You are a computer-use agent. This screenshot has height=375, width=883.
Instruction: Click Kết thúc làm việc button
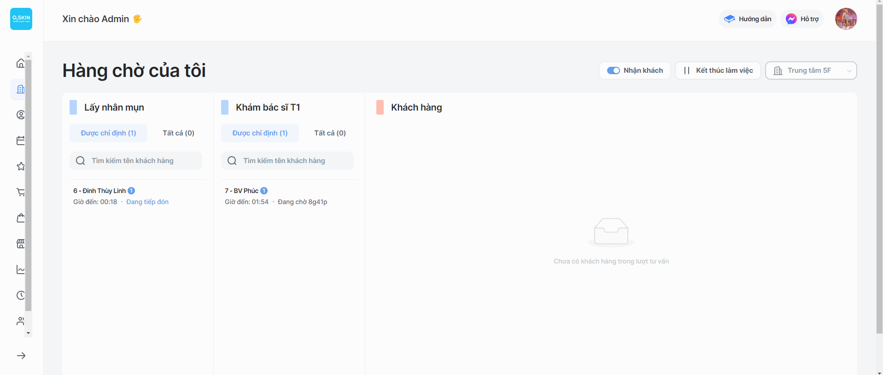click(718, 70)
